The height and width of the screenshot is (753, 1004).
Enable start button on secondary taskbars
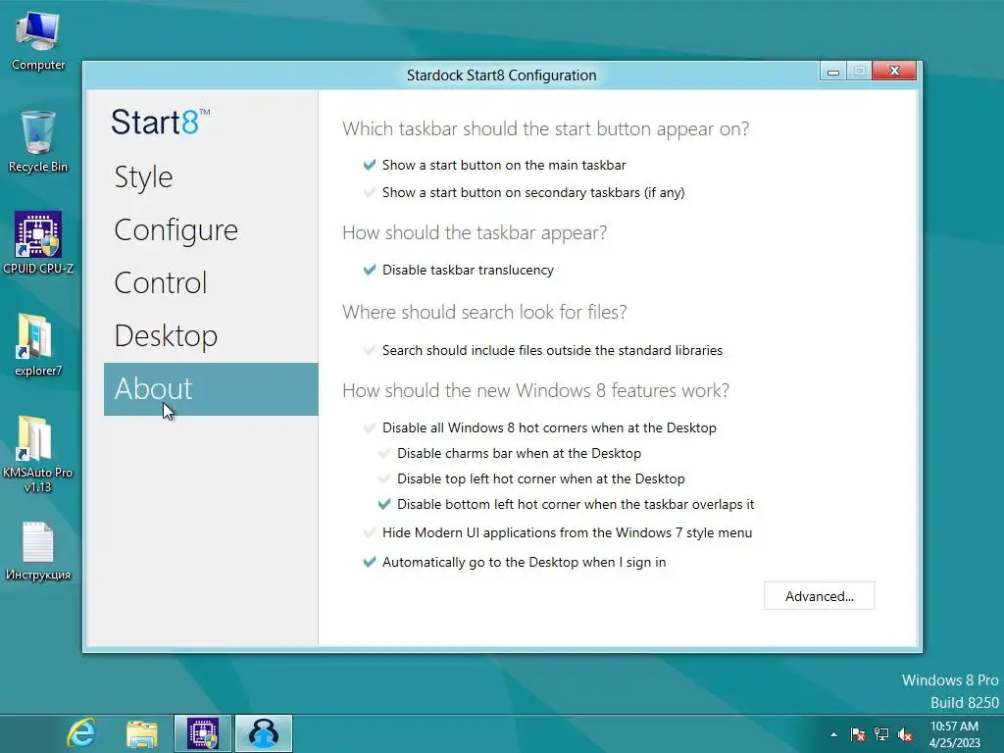click(x=524, y=193)
